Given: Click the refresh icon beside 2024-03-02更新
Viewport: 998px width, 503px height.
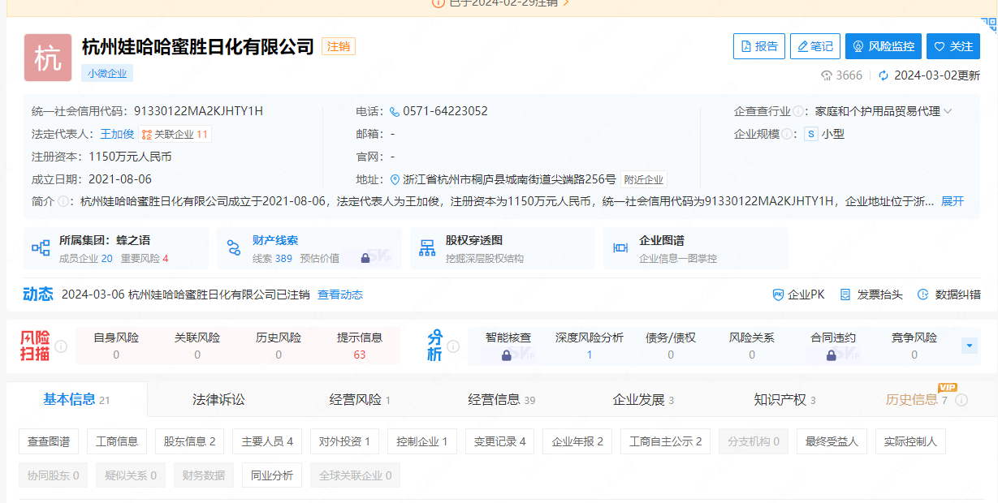Looking at the screenshot, I should click(884, 75).
